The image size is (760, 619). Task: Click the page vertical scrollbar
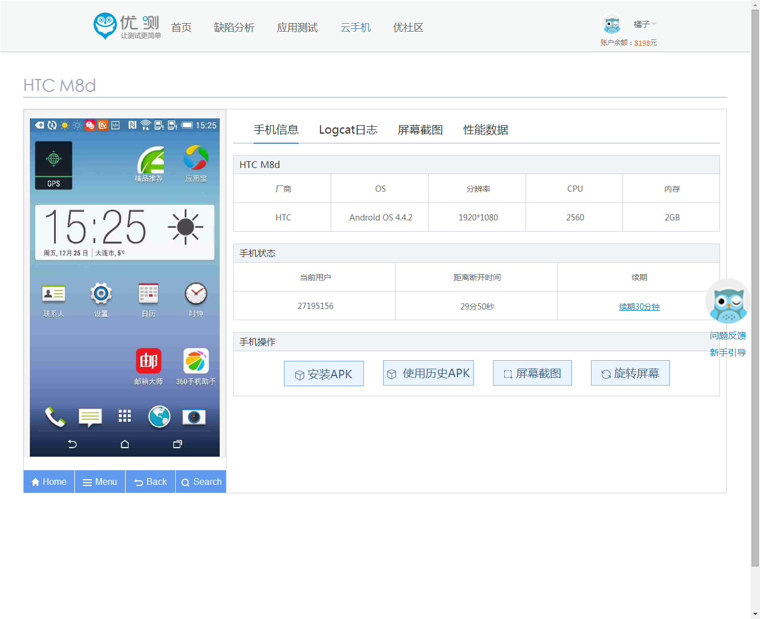tap(755, 282)
